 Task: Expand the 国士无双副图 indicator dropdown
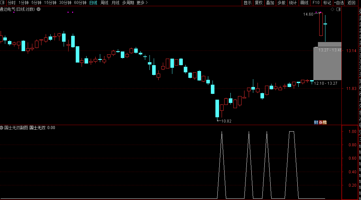[x=2, y=128]
